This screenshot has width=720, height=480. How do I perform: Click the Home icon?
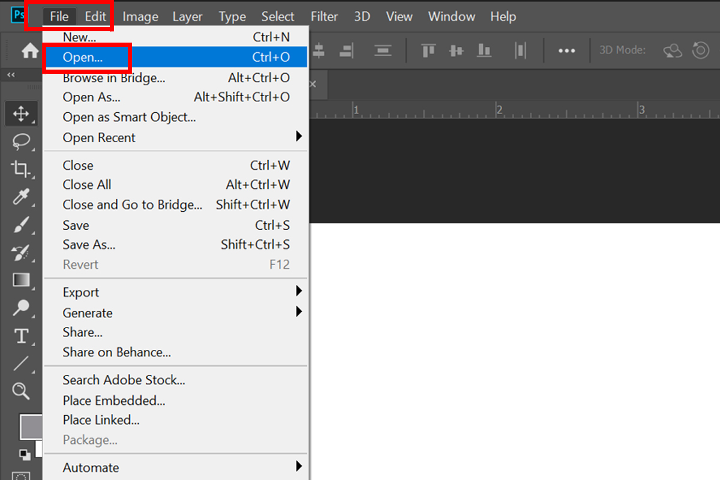[30, 51]
